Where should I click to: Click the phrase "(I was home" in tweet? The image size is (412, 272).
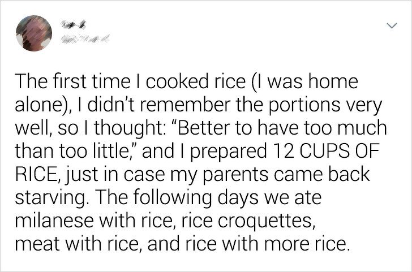(x=303, y=81)
